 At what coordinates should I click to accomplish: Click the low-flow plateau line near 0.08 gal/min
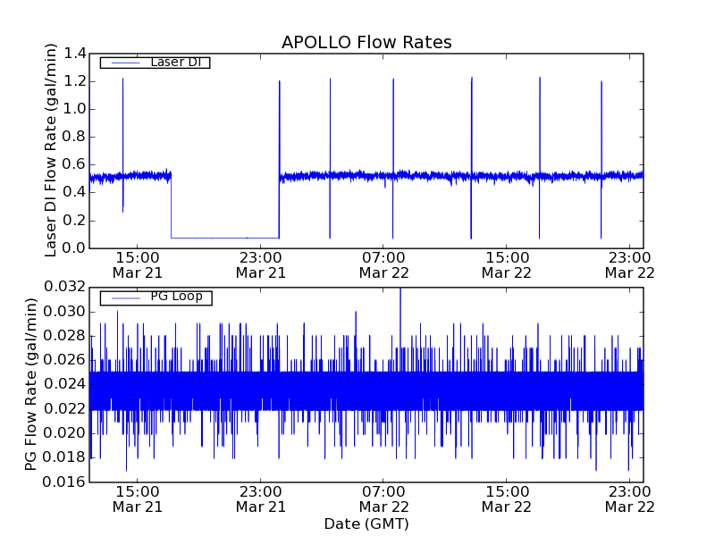225,238
